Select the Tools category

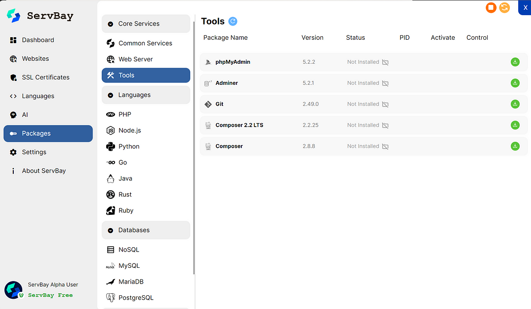coord(146,76)
